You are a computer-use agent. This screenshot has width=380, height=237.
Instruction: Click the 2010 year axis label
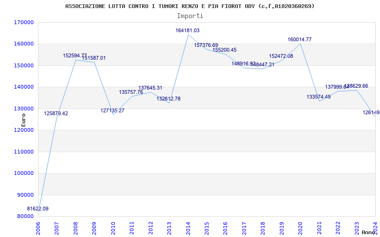coord(113,228)
